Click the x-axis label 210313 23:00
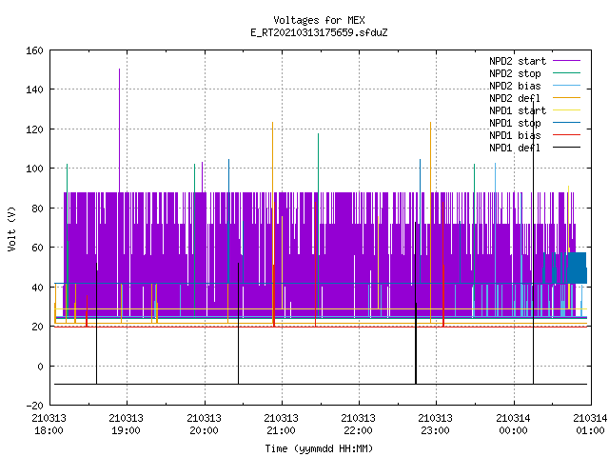Viewport: 609px width, 457px height. point(436,425)
